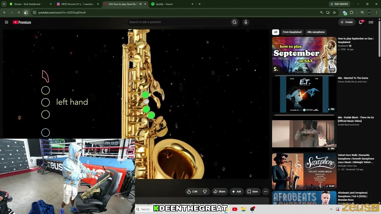Image resolution: width=381 pixels, height=214 pixels.
Task: Open Chrome three-dot menu
Action: tap(377, 12)
